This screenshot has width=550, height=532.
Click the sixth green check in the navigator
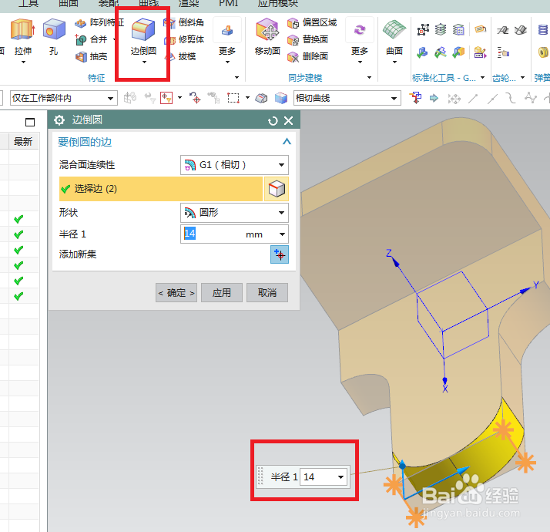point(18,296)
